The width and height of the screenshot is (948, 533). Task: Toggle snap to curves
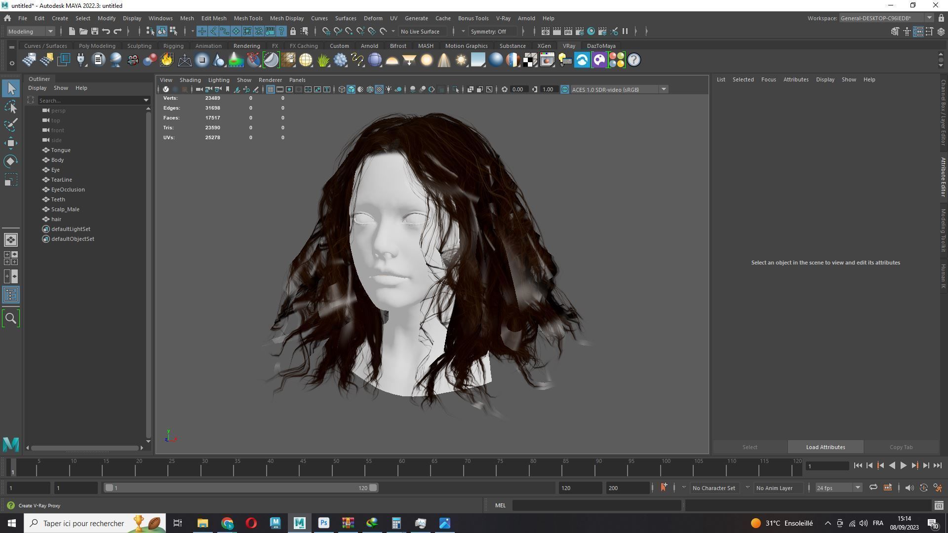(337, 31)
